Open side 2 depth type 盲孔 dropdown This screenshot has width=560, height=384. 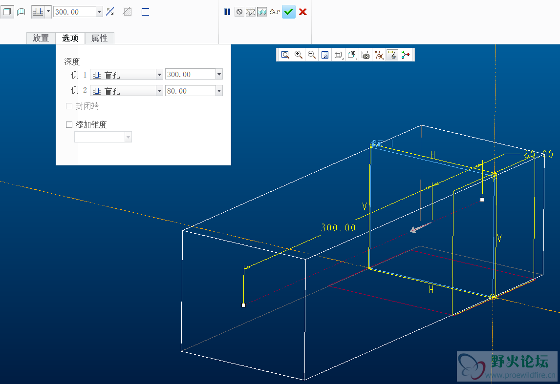127,91
